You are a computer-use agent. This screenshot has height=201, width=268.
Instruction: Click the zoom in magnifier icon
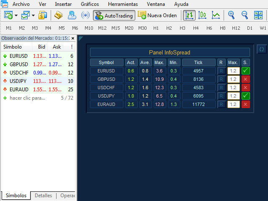click(232, 15)
